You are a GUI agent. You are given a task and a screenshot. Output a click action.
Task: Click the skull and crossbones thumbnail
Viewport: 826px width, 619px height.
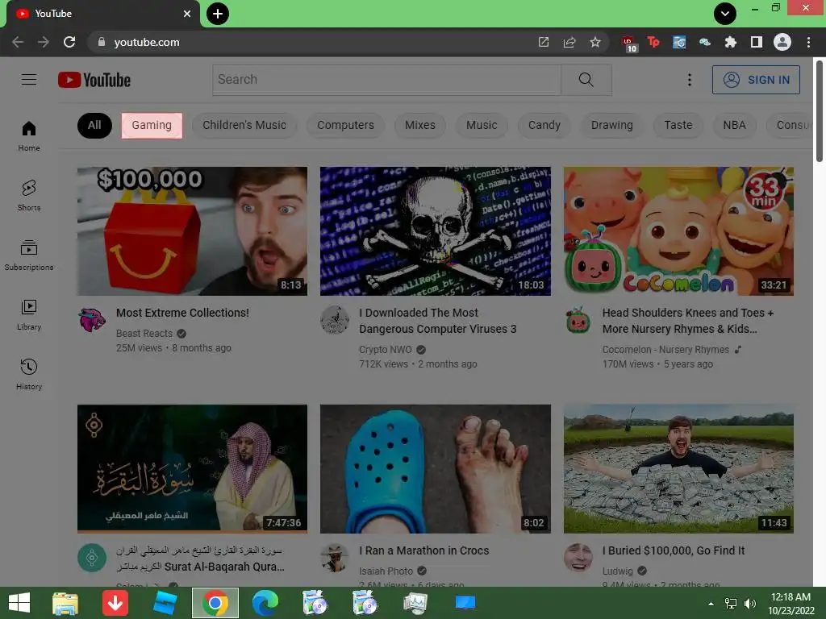tap(435, 231)
